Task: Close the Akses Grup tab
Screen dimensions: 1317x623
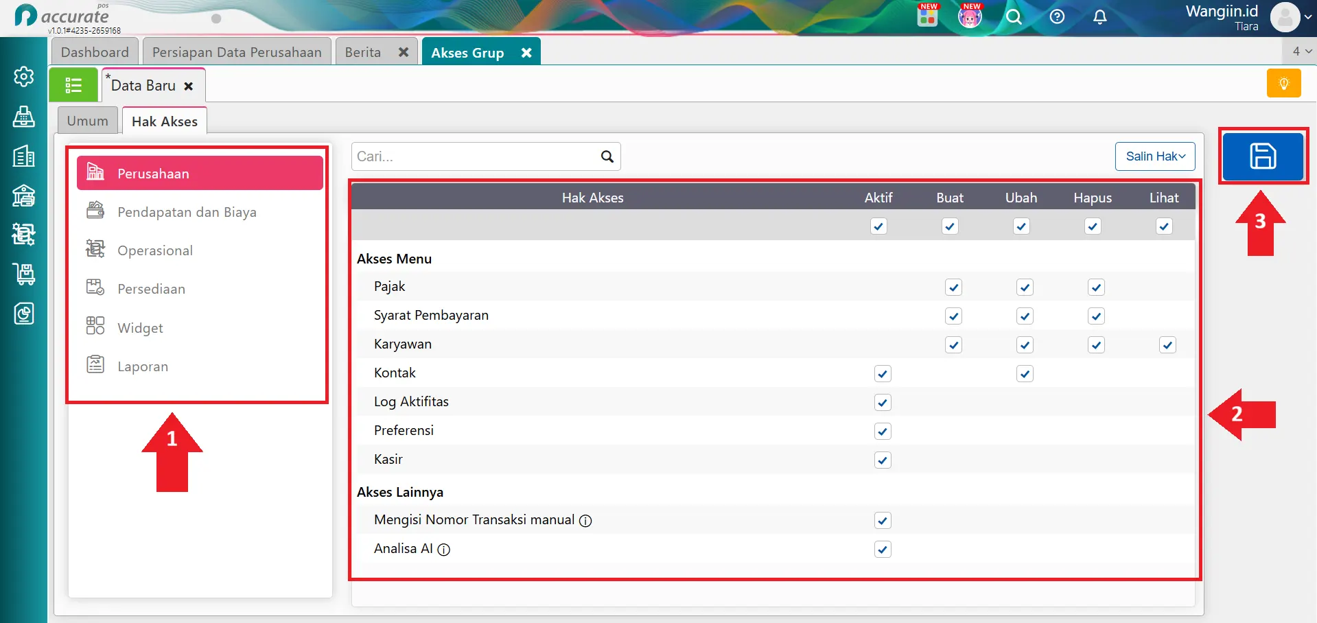Action: (x=526, y=53)
